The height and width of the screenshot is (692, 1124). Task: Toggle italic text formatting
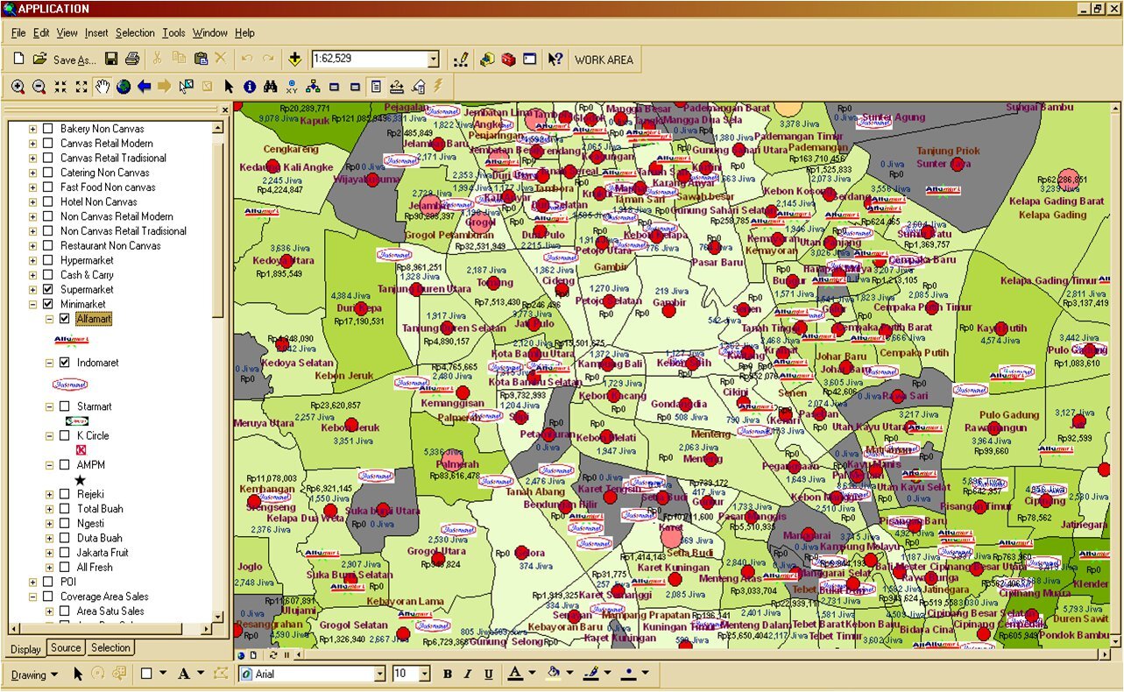[x=468, y=674]
